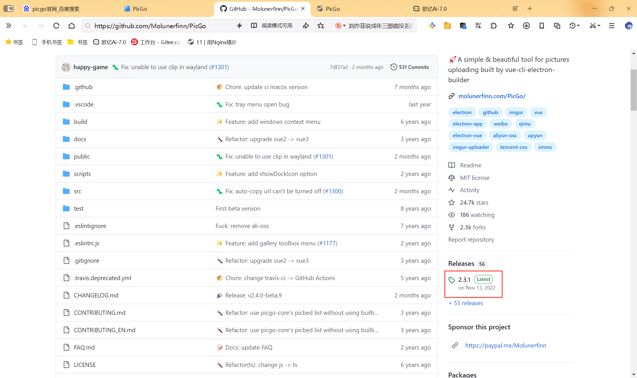Expand the sidebar double-chevron icon

click(x=9, y=26)
